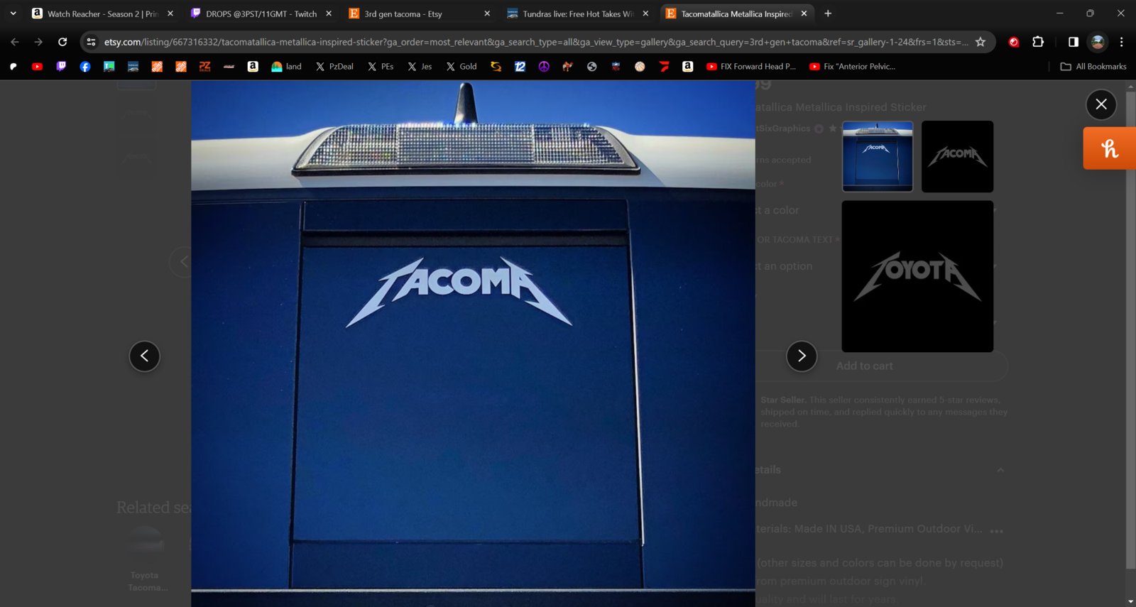Open the PZ Deals orange bookmark icon
This screenshot has width=1136, height=607.
click(x=205, y=67)
